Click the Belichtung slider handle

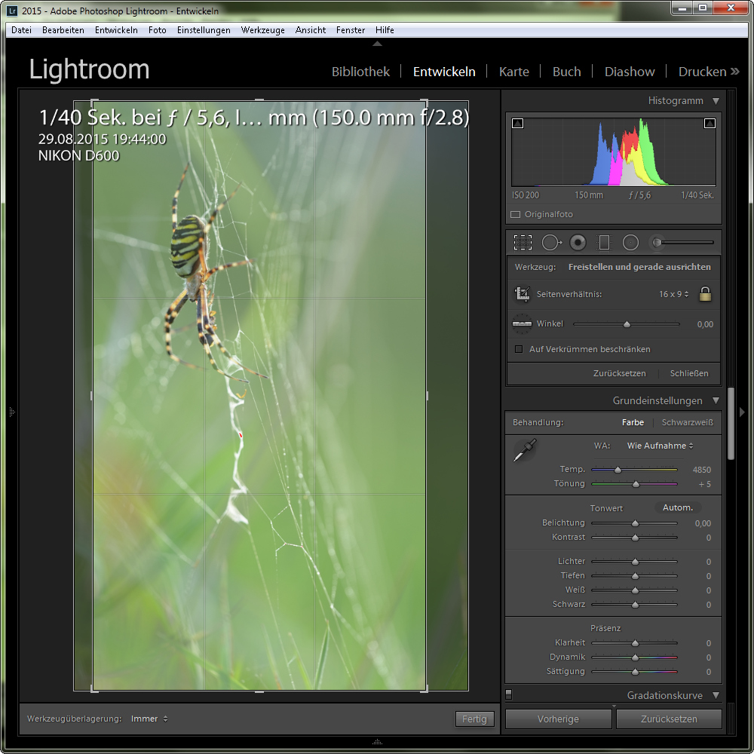pyautogui.click(x=635, y=523)
